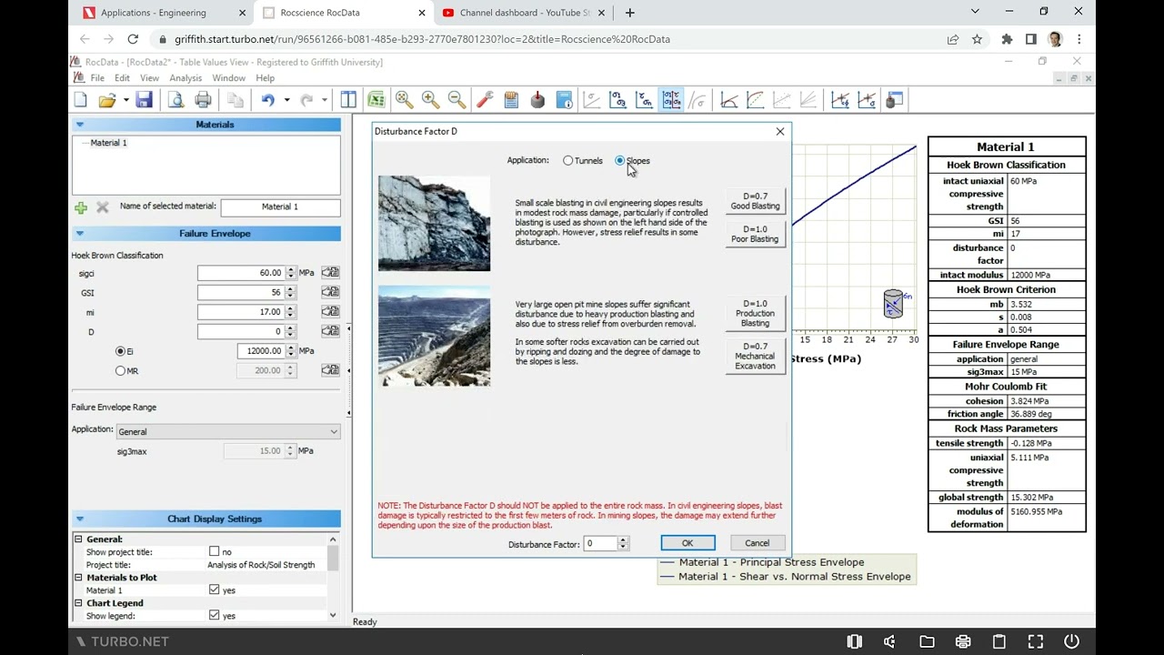Viewport: 1164px width, 655px height.
Task: Collapse Chart Legend tree group
Action: (x=78, y=603)
